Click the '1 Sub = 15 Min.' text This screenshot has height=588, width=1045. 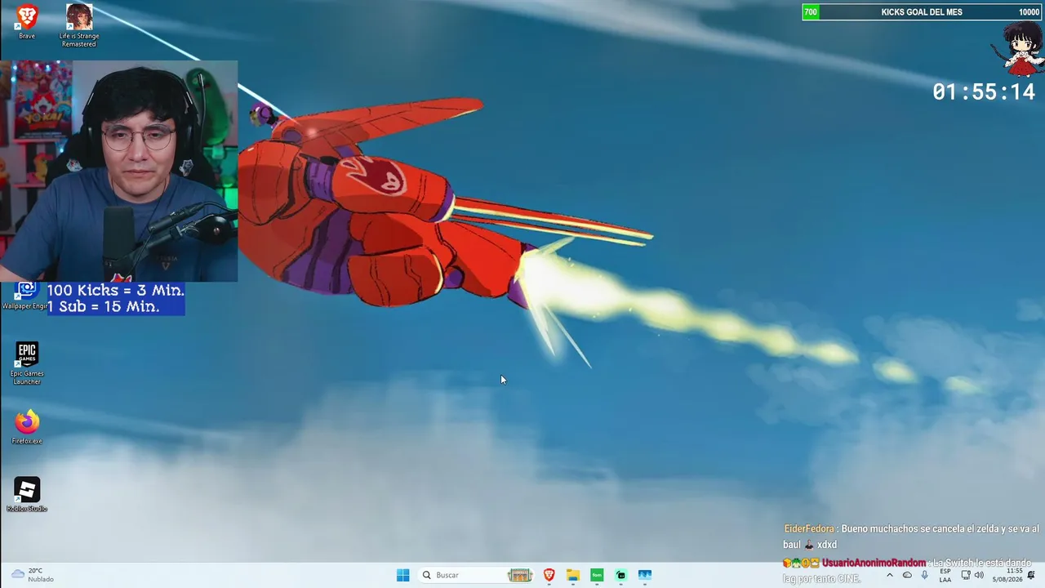point(103,306)
